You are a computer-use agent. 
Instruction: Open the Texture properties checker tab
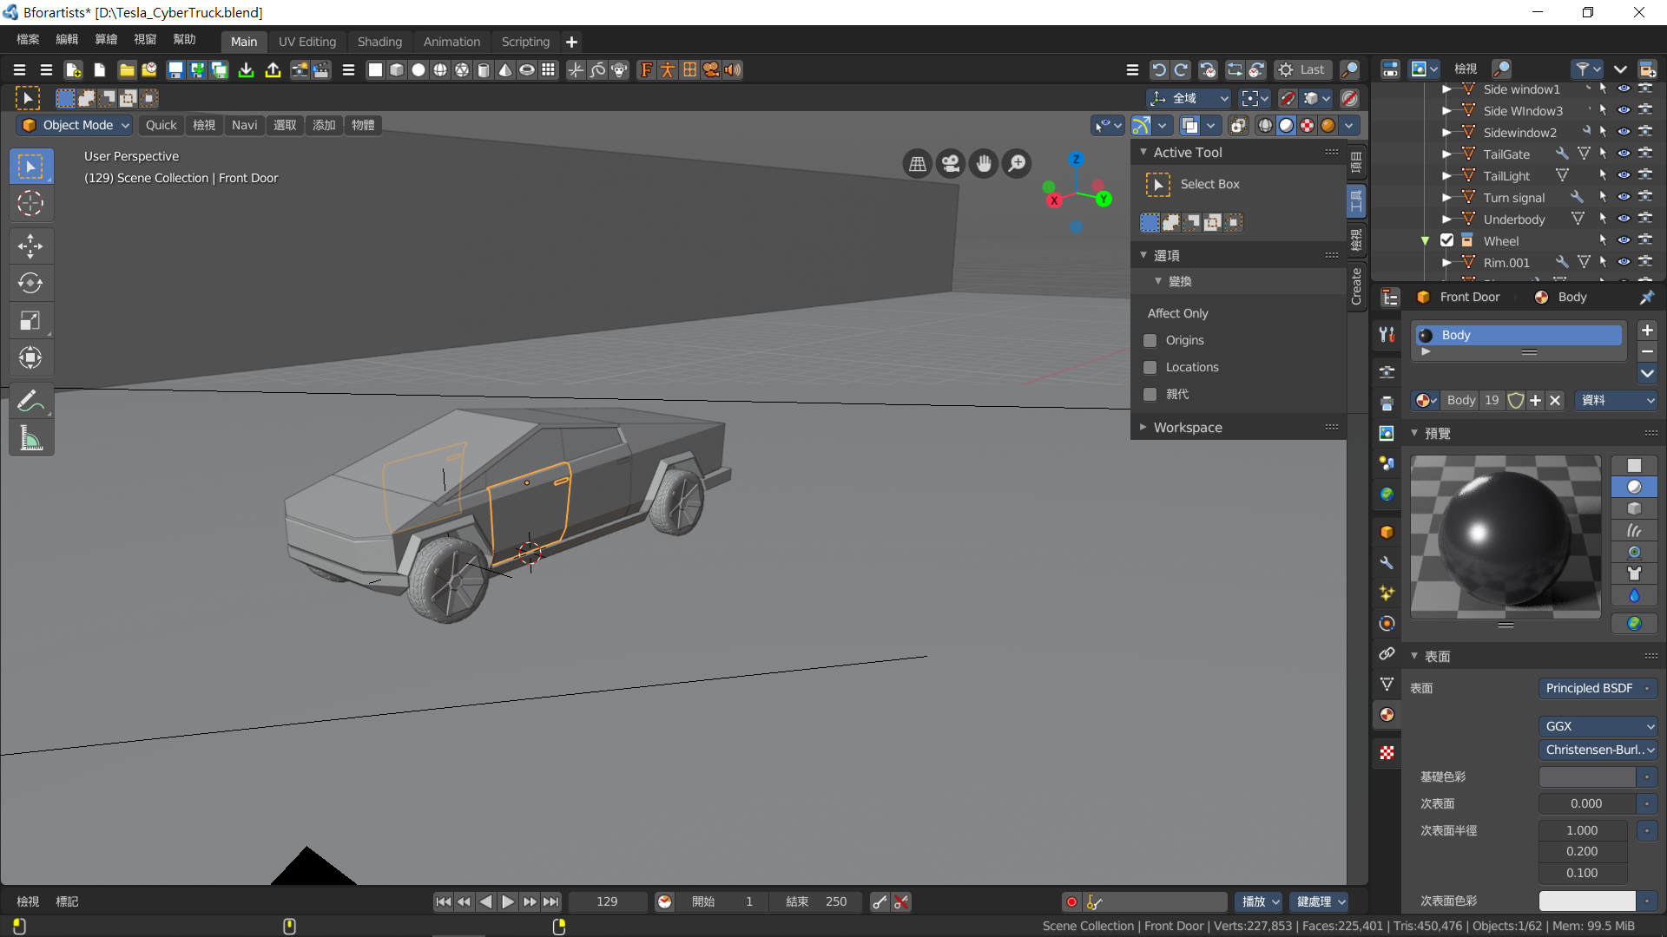click(x=1387, y=753)
